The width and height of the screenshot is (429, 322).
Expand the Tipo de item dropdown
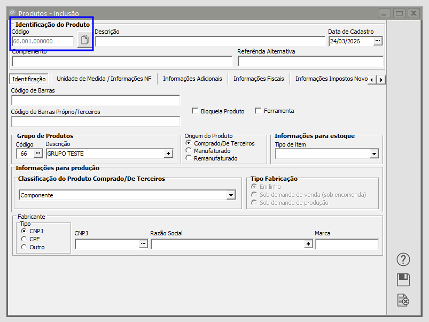point(374,154)
